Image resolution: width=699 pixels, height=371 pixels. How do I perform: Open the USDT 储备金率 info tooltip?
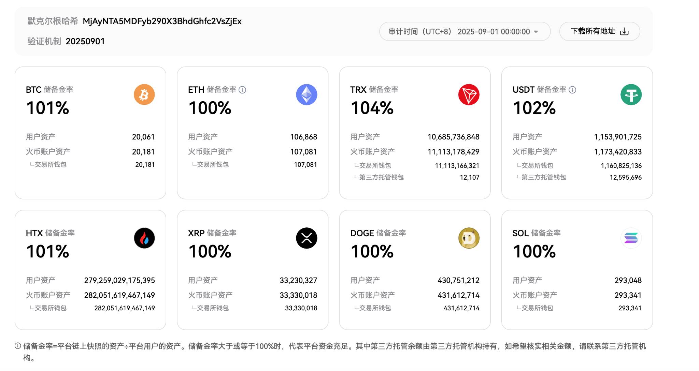click(x=573, y=90)
